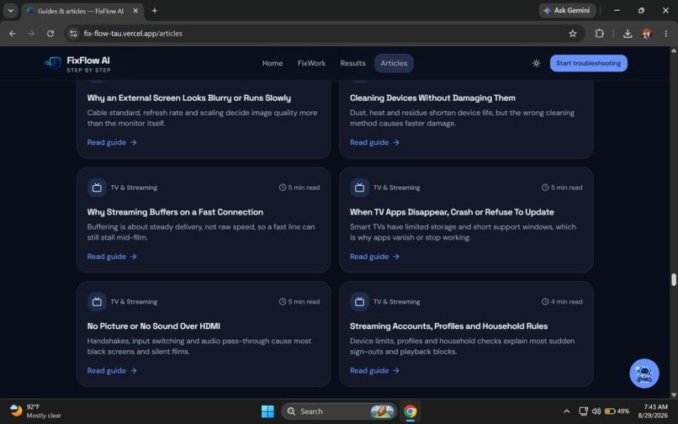Screen dimensions: 678x424
Task: Read guide for External Screen Looks Blurry
Action: click(112, 142)
